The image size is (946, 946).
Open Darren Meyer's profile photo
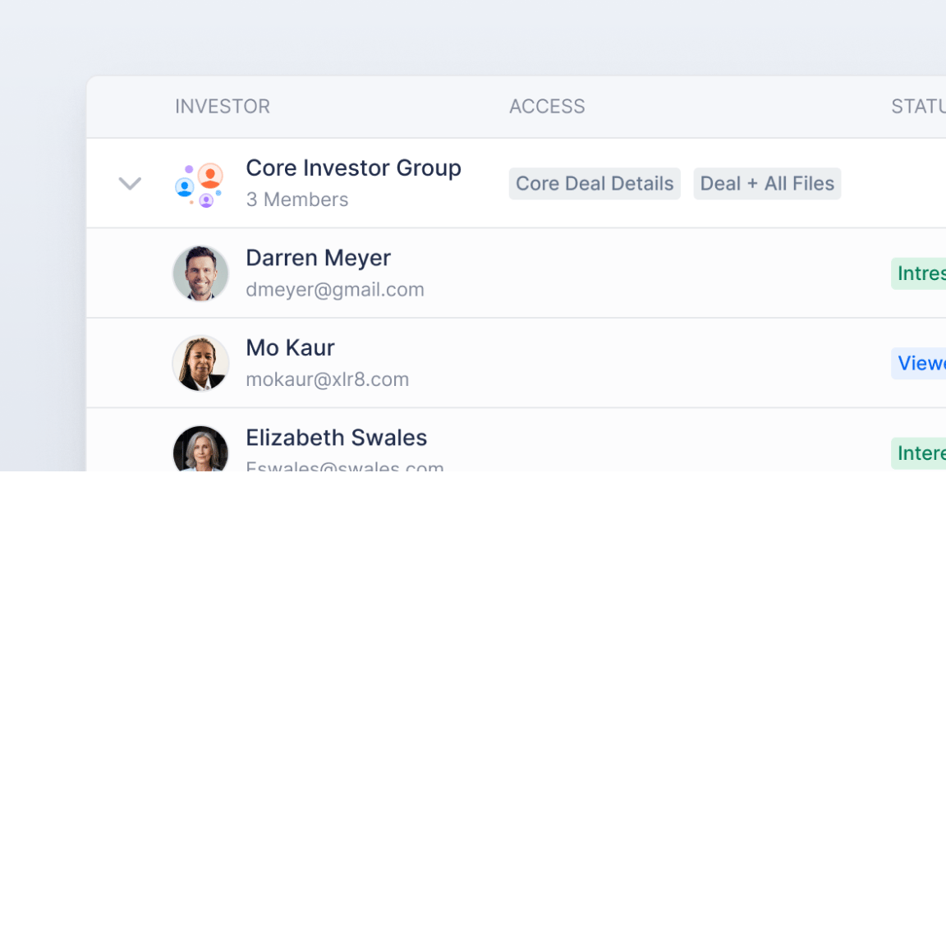200,273
